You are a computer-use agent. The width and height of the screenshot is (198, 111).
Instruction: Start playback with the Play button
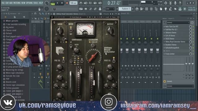[x=58, y=3]
